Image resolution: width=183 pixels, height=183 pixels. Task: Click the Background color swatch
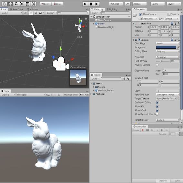166,47
